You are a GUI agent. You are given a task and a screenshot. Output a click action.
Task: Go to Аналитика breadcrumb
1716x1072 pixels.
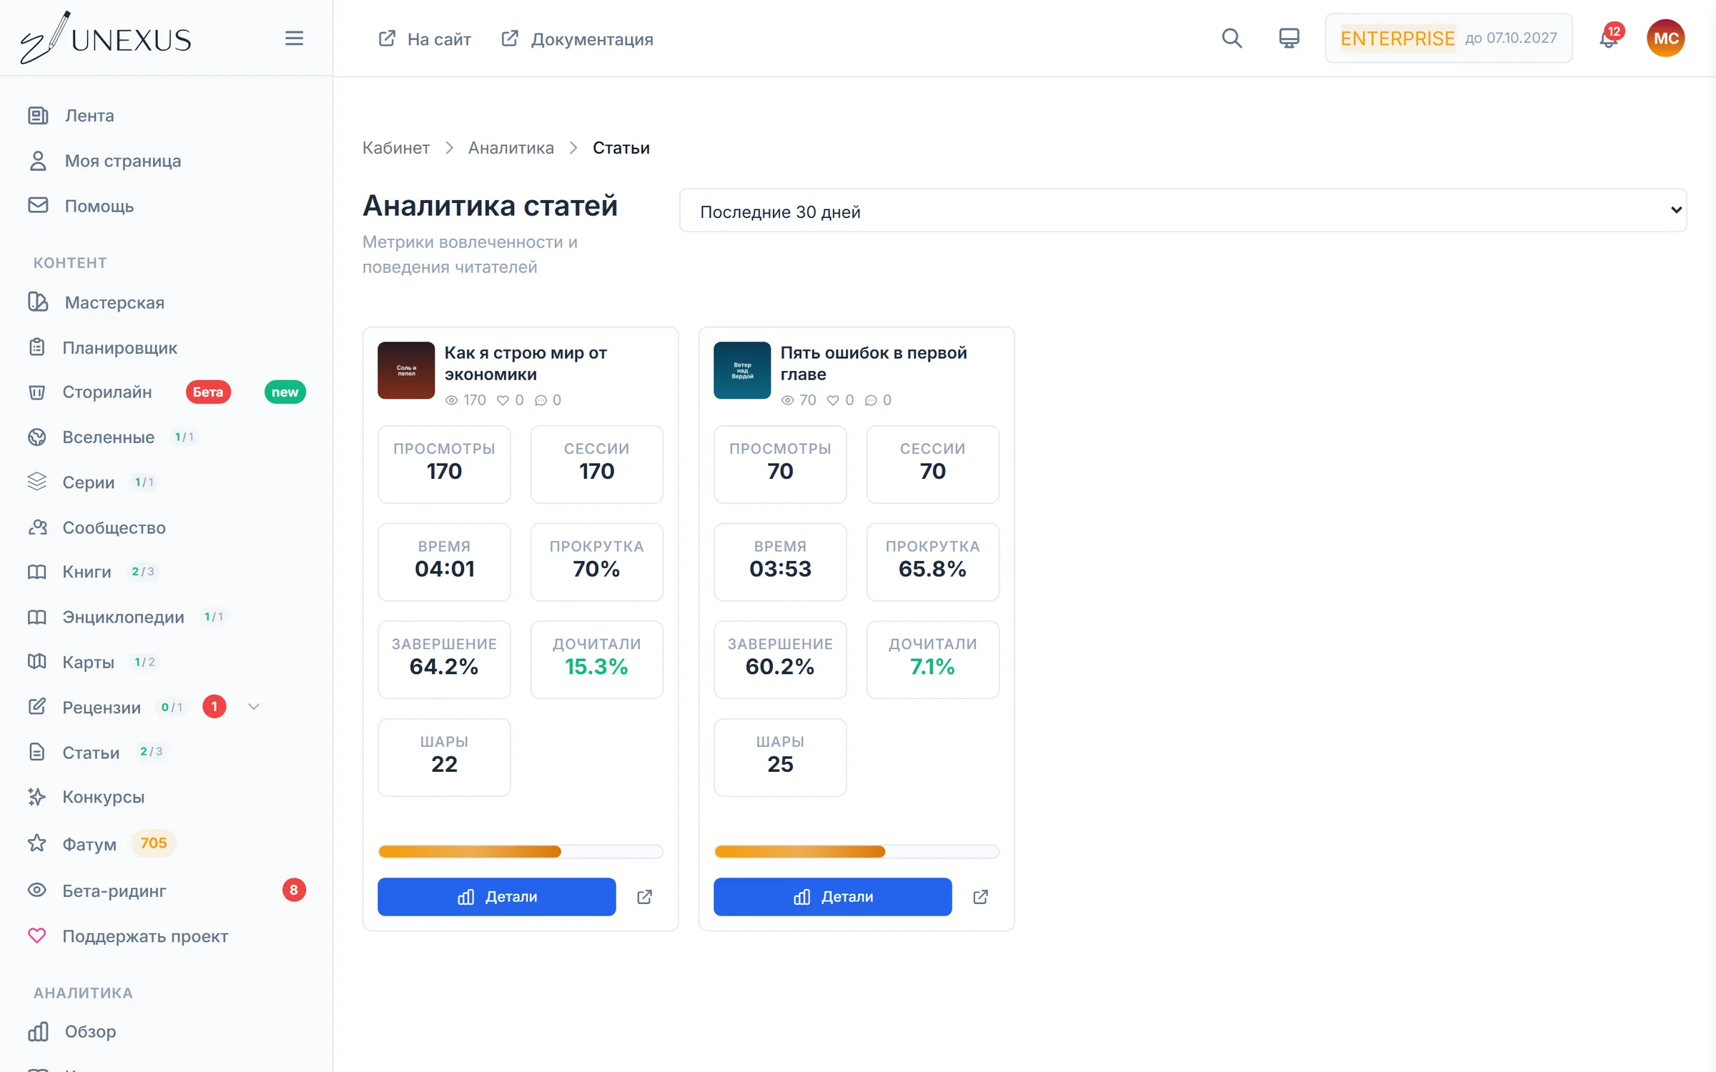coord(511,148)
